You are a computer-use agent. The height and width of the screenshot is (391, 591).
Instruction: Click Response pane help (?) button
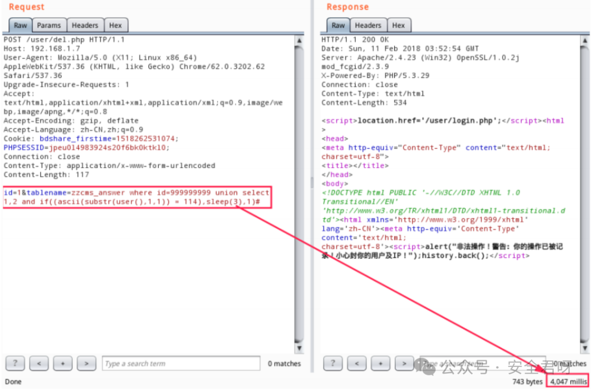(333, 363)
